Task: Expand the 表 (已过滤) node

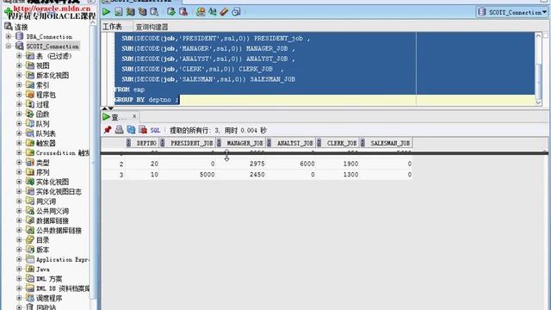Action: 19,55
